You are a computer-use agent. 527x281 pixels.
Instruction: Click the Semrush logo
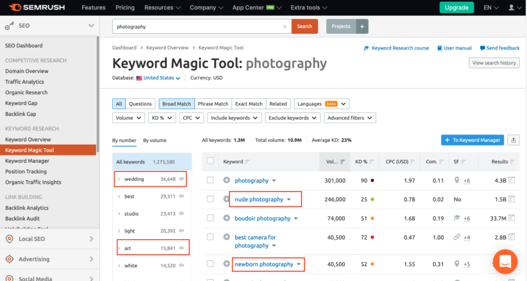37,7
